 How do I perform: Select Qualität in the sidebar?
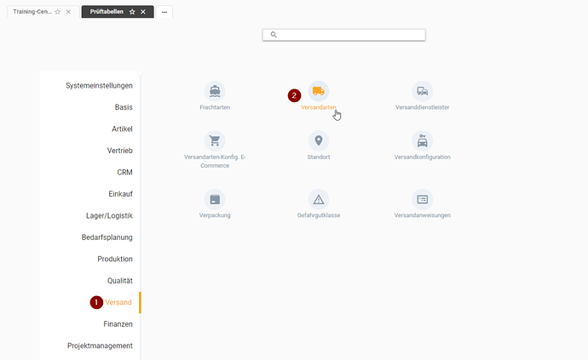pyautogui.click(x=120, y=281)
